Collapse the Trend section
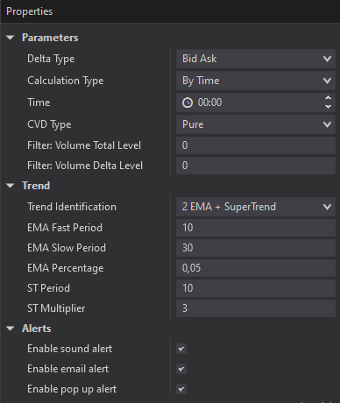This screenshot has width=340, height=403. [x=11, y=186]
